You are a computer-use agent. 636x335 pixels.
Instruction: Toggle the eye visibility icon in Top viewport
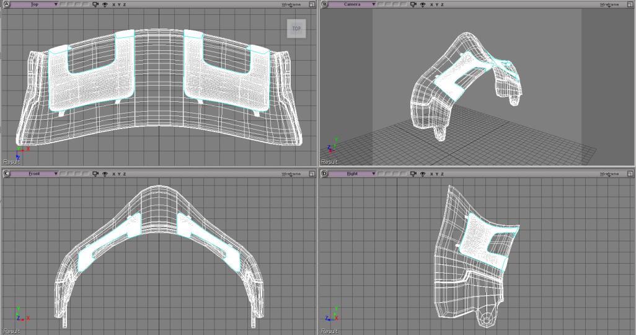tap(104, 4)
